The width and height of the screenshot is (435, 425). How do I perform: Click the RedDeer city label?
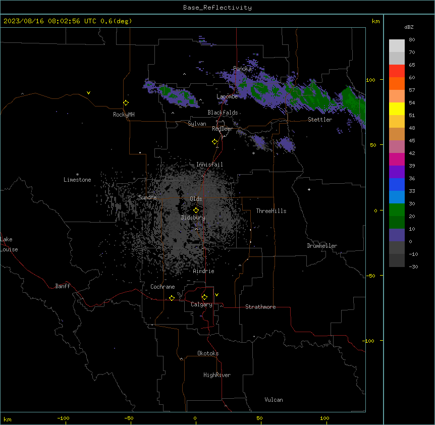222,129
